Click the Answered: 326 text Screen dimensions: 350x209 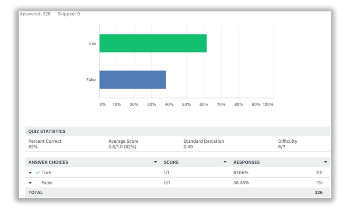click(35, 14)
